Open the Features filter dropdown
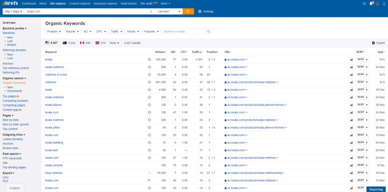This screenshot has width=388, height=192. [x=151, y=31]
